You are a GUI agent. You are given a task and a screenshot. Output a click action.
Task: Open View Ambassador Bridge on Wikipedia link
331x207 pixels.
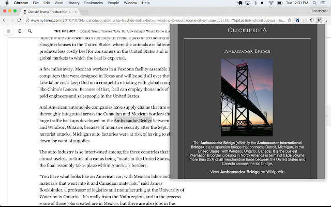coord(240,171)
